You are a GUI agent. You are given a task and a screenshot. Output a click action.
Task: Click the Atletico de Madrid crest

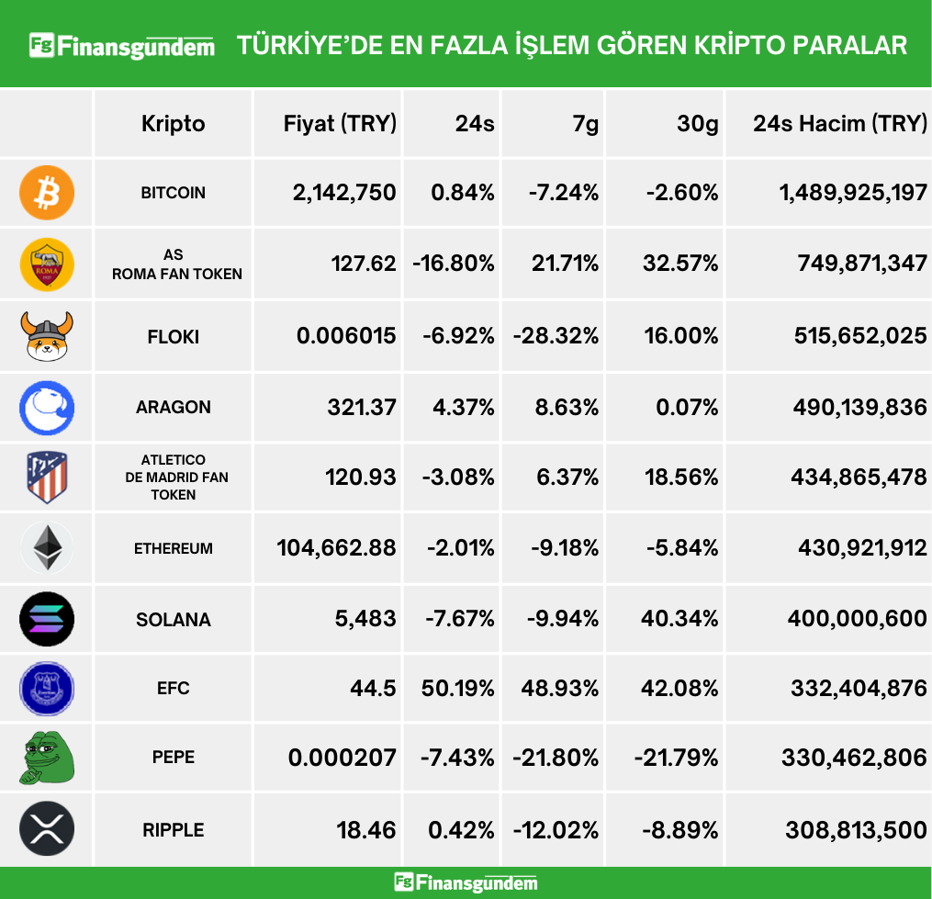click(x=47, y=478)
